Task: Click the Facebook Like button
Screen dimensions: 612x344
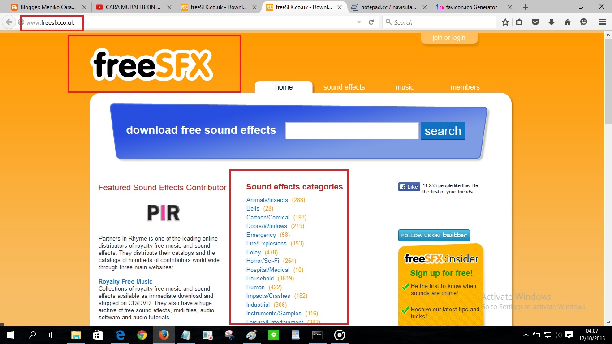Action: [409, 187]
